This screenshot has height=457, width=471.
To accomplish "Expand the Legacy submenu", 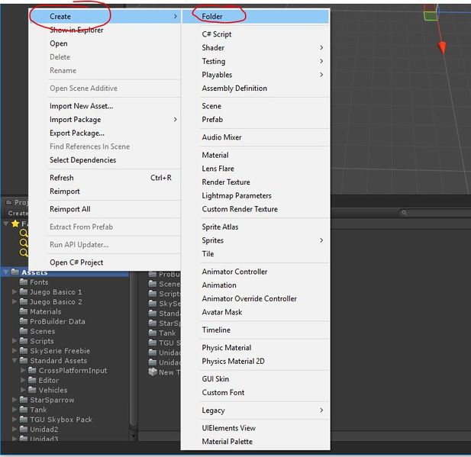I will point(321,410).
